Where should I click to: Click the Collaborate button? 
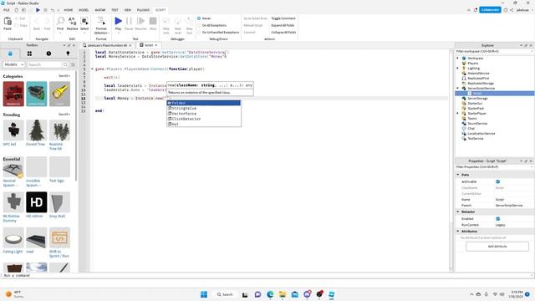point(490,10)
